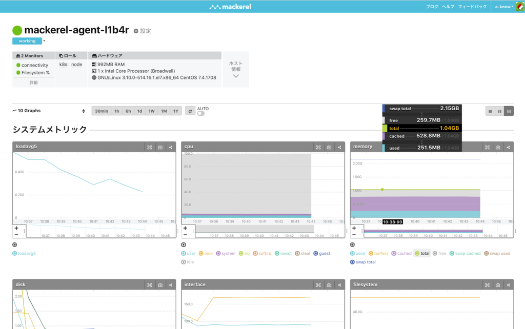This screenshot has width=525, height=329.
Task: Toggle the loadavg5 series legend
Action: (x=24, y=253)
